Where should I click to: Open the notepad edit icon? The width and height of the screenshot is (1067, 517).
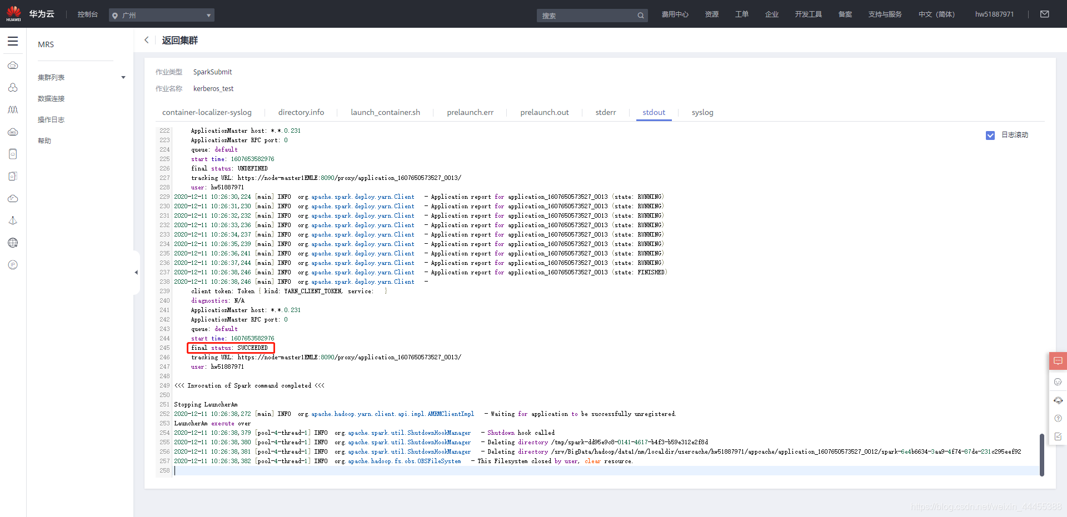(x=1058, y=436)
